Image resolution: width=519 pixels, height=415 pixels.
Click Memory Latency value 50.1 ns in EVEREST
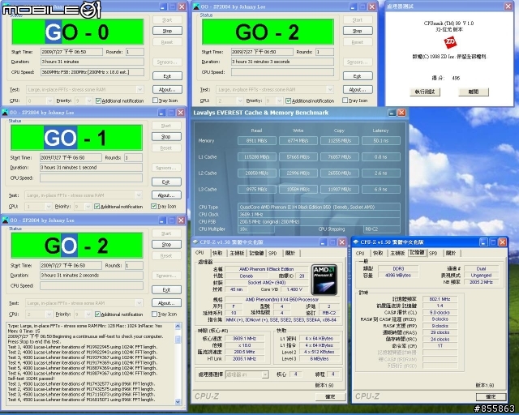[381, 141]
